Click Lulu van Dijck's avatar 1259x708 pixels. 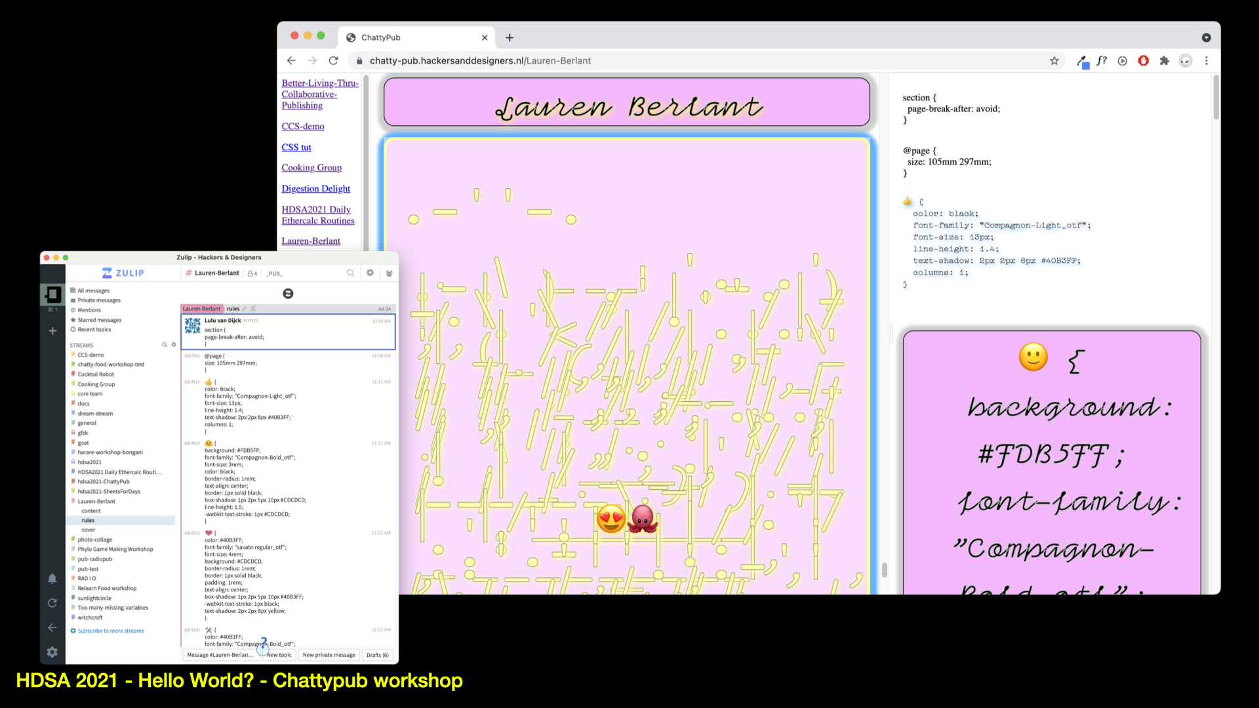(192, 325)
